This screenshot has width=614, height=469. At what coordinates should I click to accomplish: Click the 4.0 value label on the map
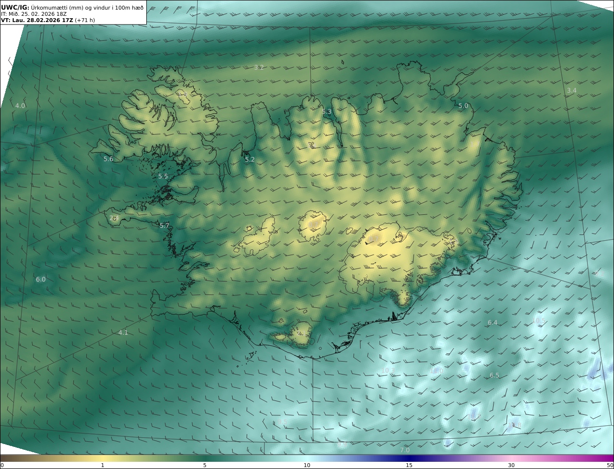tap(20, 106)
